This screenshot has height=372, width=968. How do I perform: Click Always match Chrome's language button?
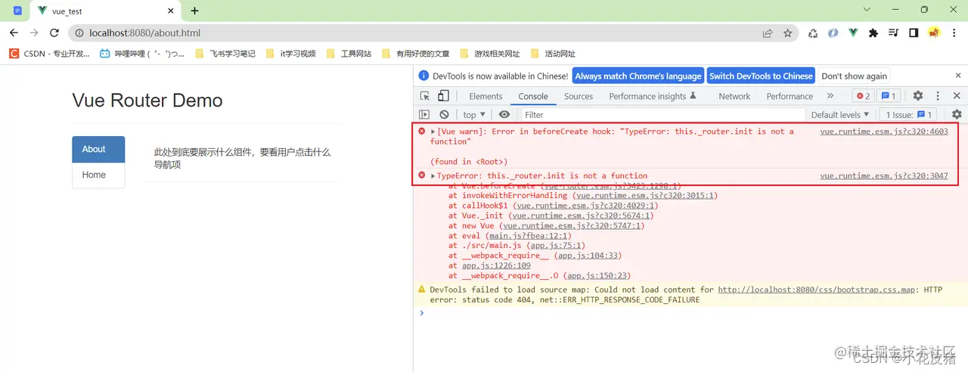coord(638,76)
